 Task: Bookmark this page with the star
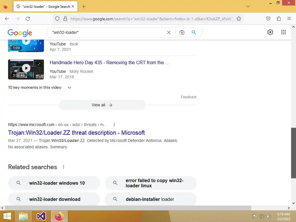click(x=238, y=18)
